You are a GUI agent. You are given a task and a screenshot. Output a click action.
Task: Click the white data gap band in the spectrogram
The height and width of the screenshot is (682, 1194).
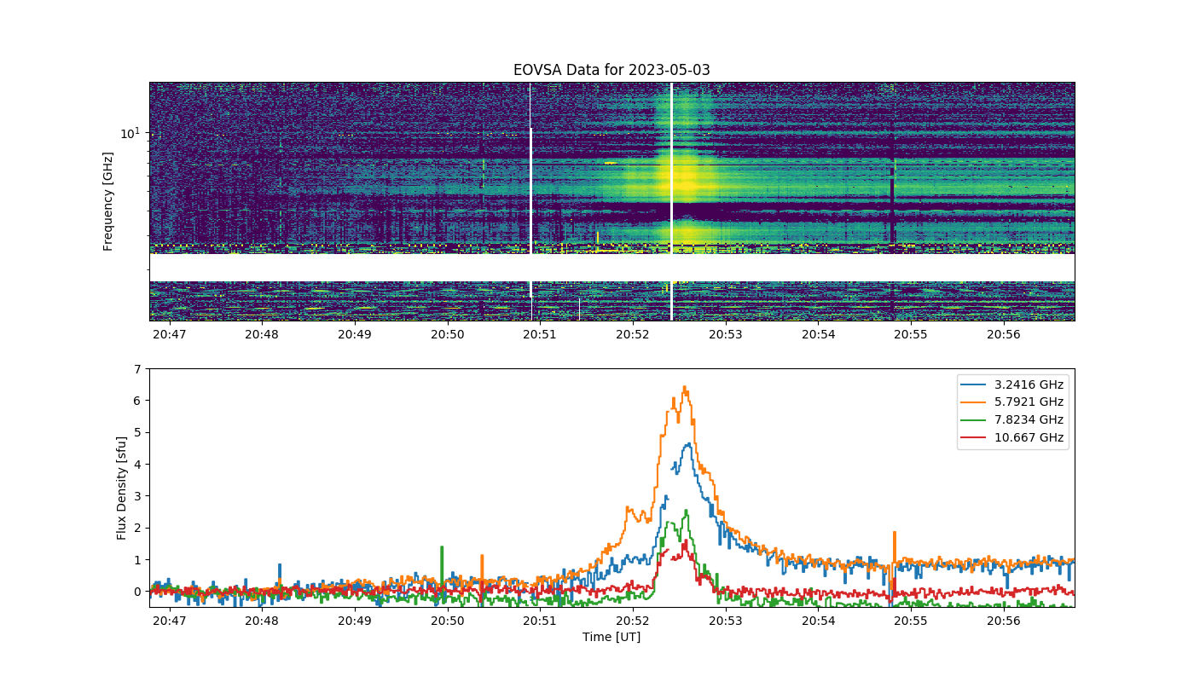click(611, 268)
